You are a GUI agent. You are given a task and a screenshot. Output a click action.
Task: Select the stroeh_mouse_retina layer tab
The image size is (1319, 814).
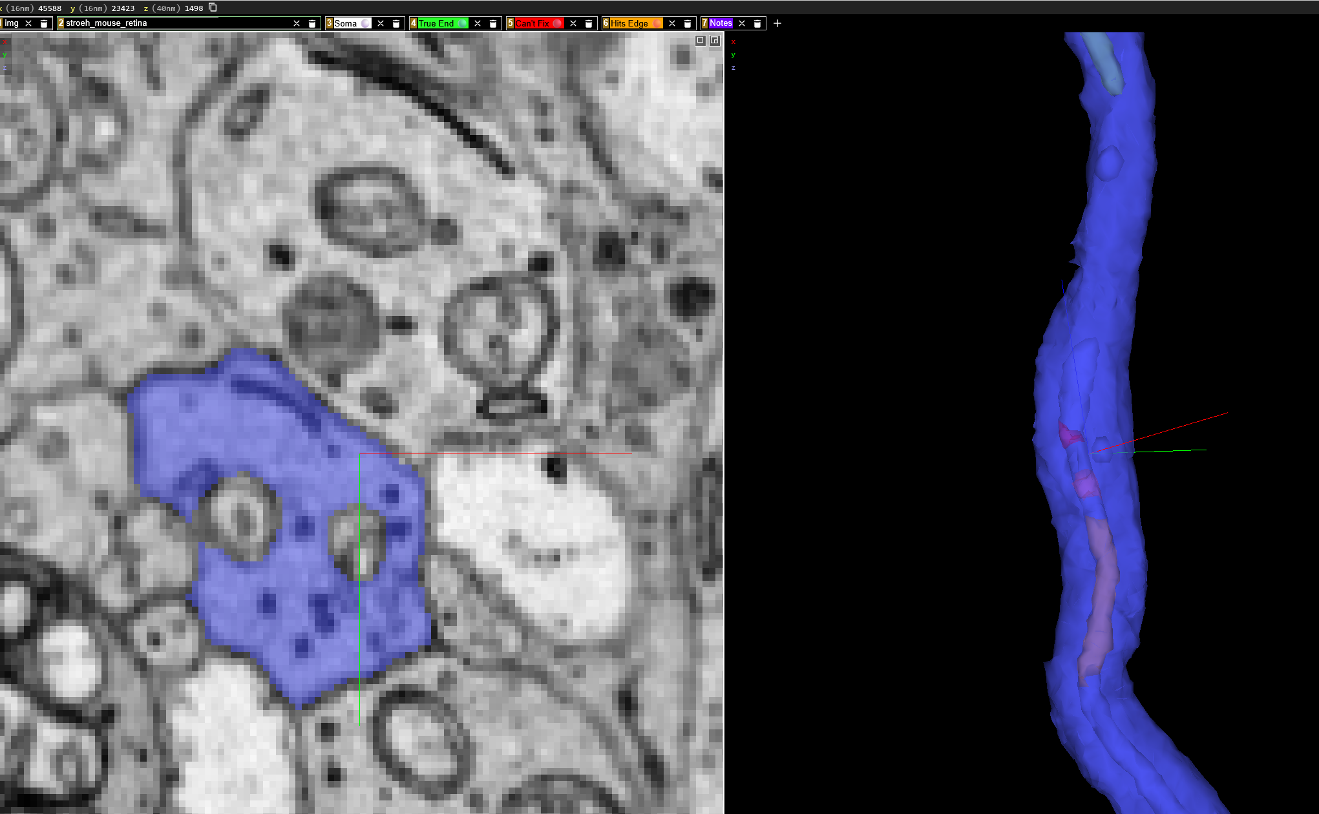coord(107,23)
